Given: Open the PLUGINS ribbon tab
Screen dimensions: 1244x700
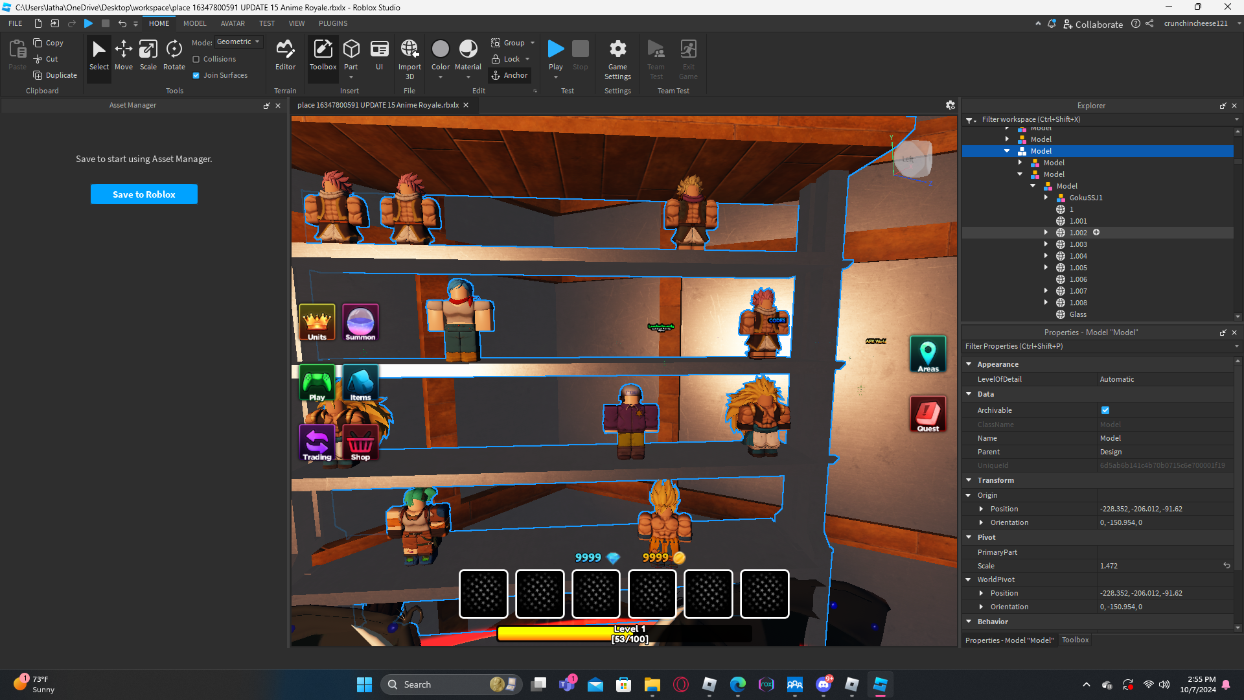Looking at the screenshot, I should point(333,23).
